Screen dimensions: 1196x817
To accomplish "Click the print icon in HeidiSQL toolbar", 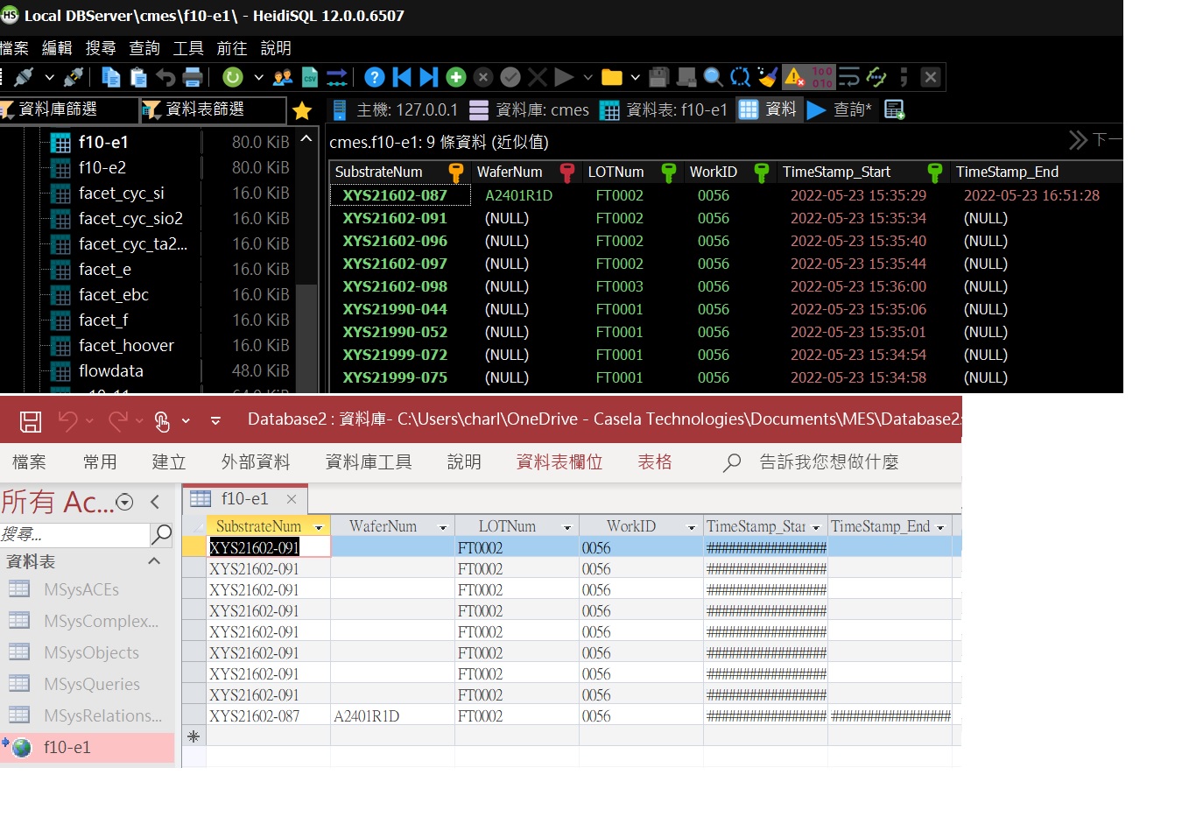I will (193, 77).
